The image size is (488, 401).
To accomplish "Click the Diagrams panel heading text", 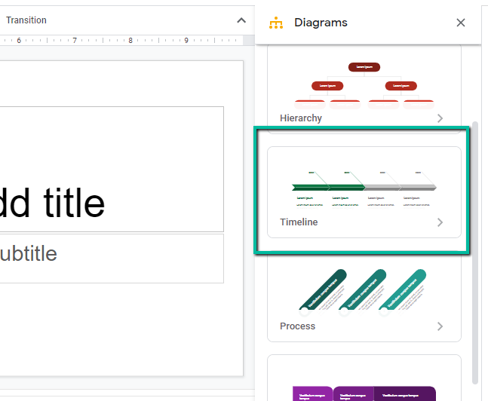I will pos(321,23).
